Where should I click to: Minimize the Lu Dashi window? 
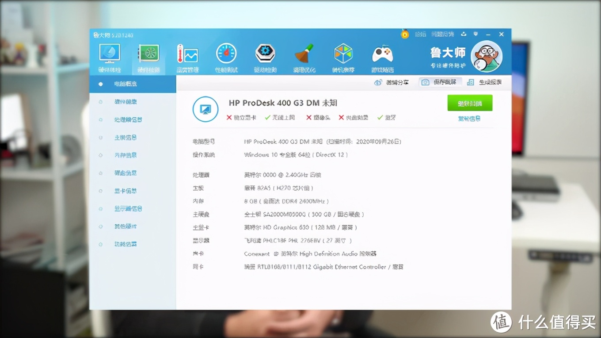pos(488,34)
